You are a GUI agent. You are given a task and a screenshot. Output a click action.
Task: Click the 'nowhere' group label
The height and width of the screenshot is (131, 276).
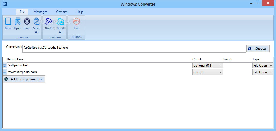coord(55,37)
